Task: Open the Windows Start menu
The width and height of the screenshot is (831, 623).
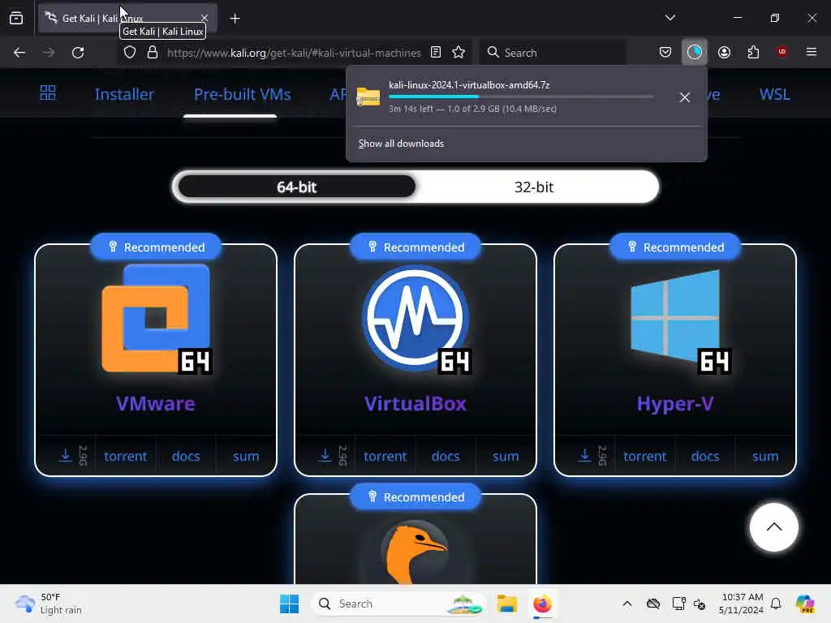Action: point(290,604)
